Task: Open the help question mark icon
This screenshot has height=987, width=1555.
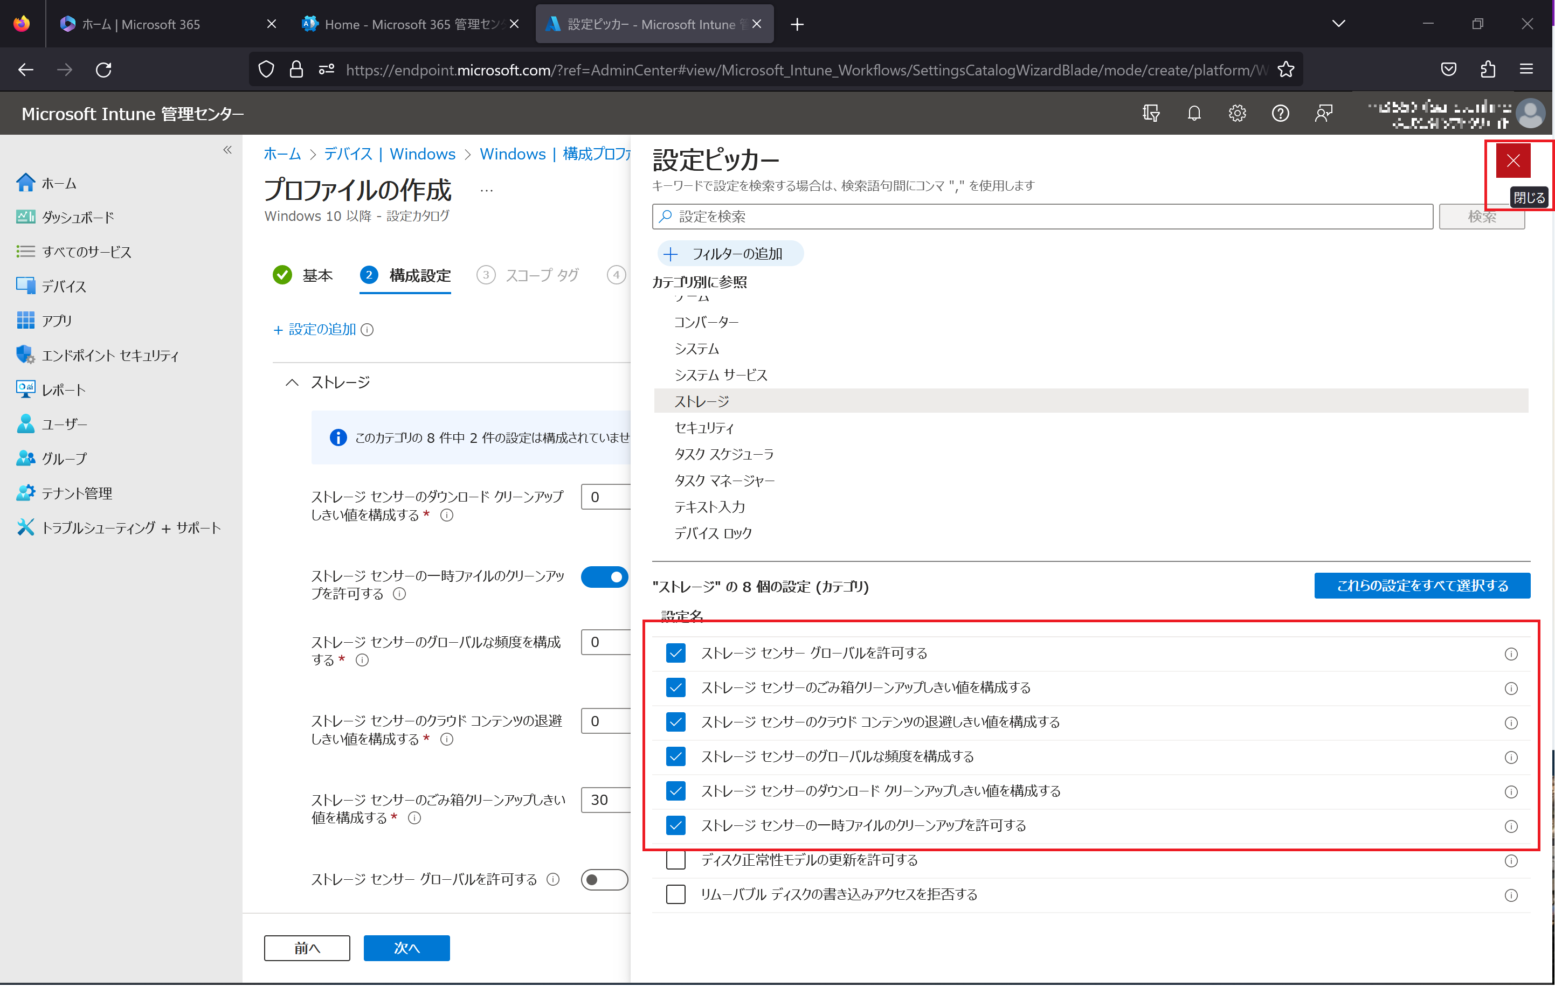Action: point(1280,114)
